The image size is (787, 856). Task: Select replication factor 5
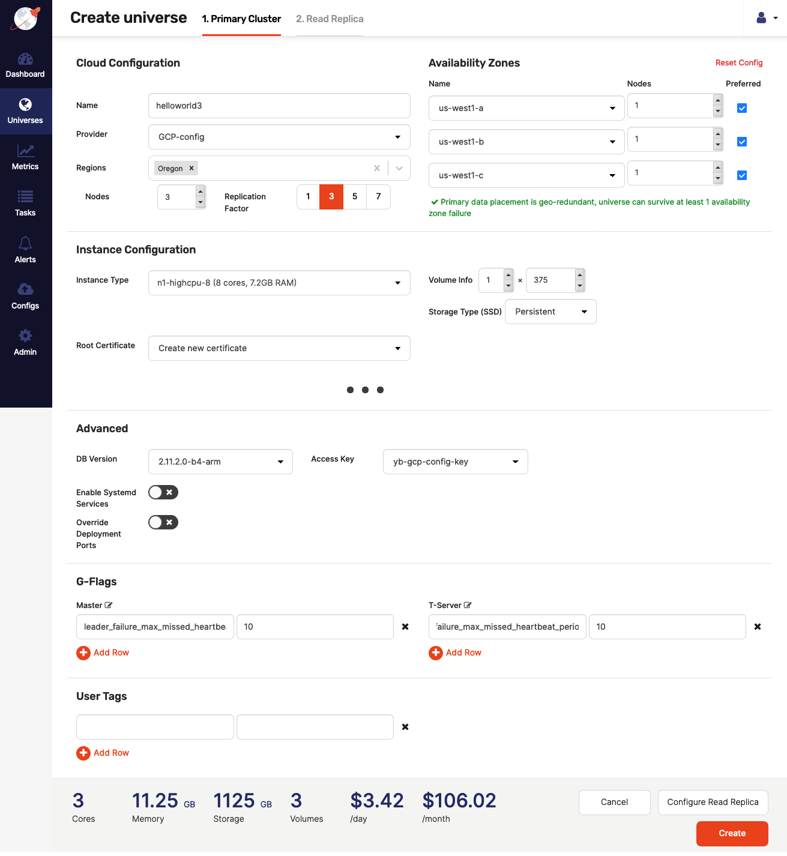(355, 196)
